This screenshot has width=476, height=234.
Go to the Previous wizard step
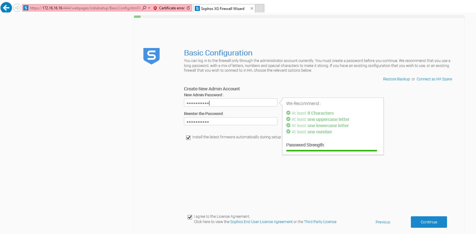[x=383, y=222]
